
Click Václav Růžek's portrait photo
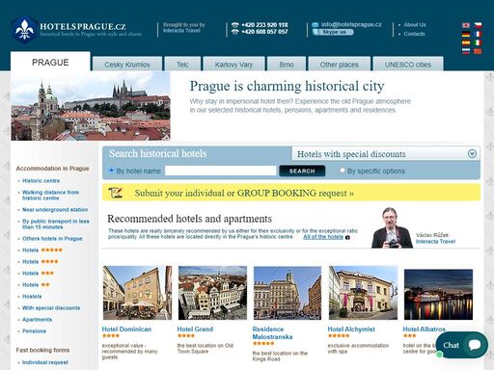(x=392, y=227)
